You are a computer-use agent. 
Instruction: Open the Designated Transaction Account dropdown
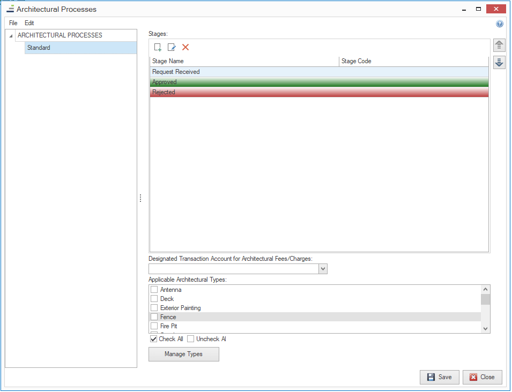[x=323, y=269]
